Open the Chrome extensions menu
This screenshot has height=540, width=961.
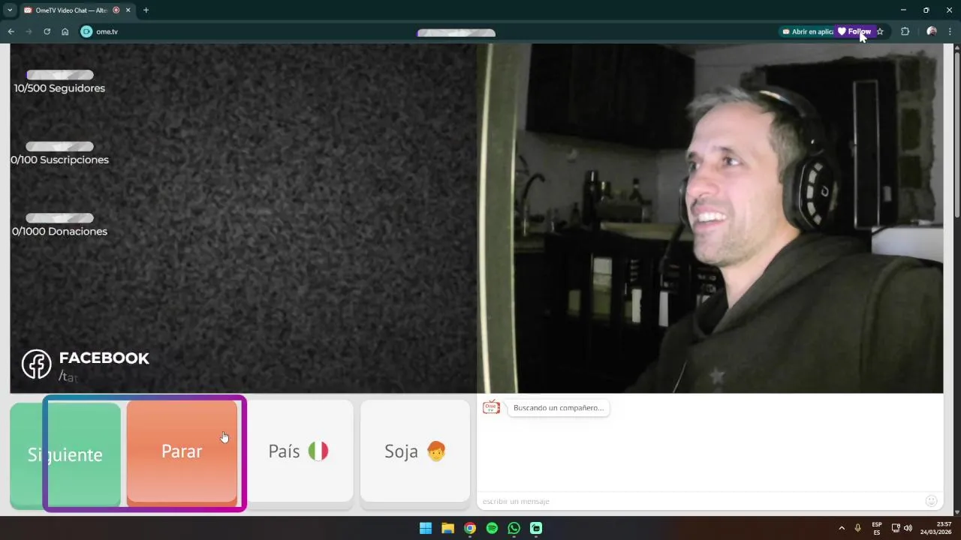(905, 31)
